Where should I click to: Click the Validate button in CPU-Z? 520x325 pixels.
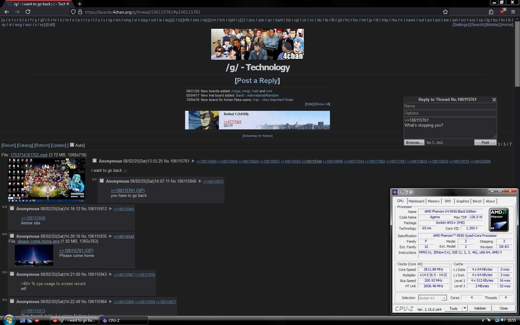480,308
